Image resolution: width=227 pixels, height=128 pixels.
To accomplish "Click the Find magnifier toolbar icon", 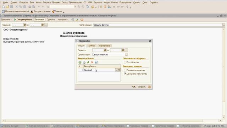I will click(48, 7).
